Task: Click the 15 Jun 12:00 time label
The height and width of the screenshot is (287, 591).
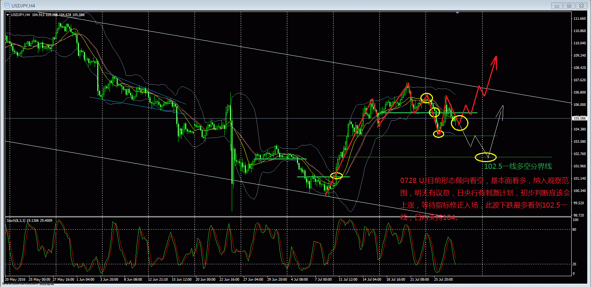Action: tap(182, 279)
